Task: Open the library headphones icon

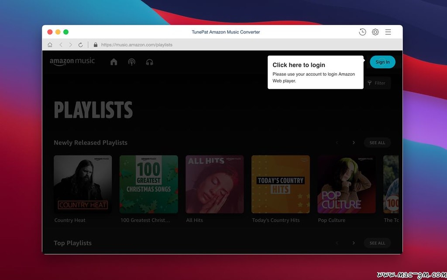Action: pyautogui.click(x=149, y=62)
